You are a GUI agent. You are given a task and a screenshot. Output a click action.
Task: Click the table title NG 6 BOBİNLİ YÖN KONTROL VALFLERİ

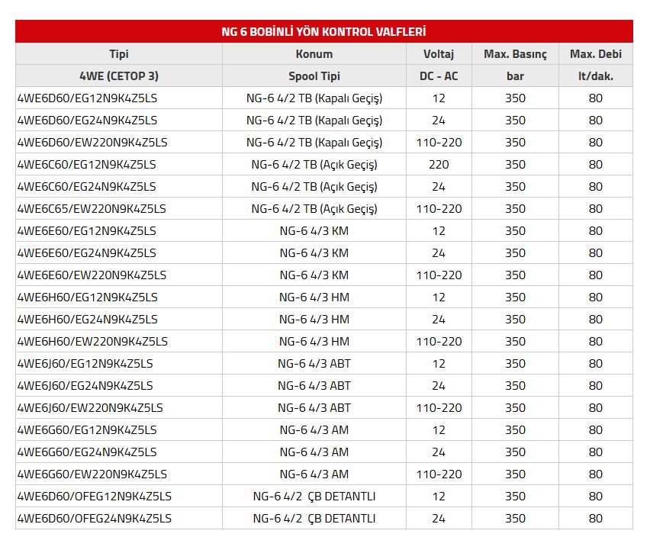click(323, 31)
